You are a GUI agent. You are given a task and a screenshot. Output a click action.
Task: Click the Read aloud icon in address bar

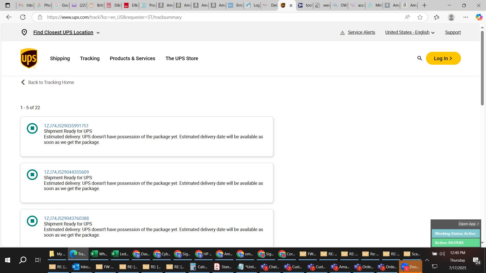pos(407,17)
